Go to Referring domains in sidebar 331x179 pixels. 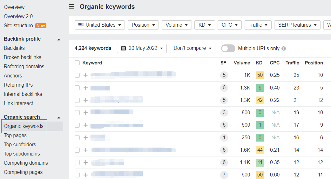coord(24,66)
